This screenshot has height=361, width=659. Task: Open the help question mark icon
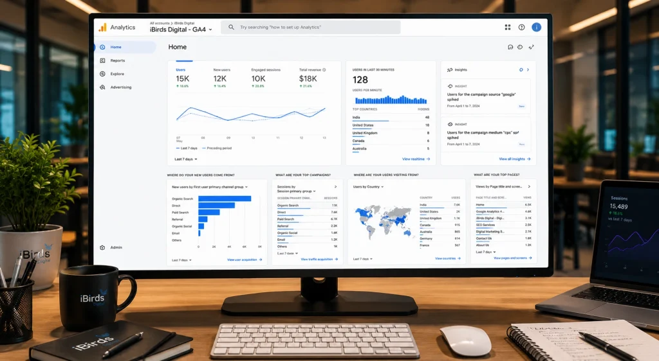coord(521,27)
